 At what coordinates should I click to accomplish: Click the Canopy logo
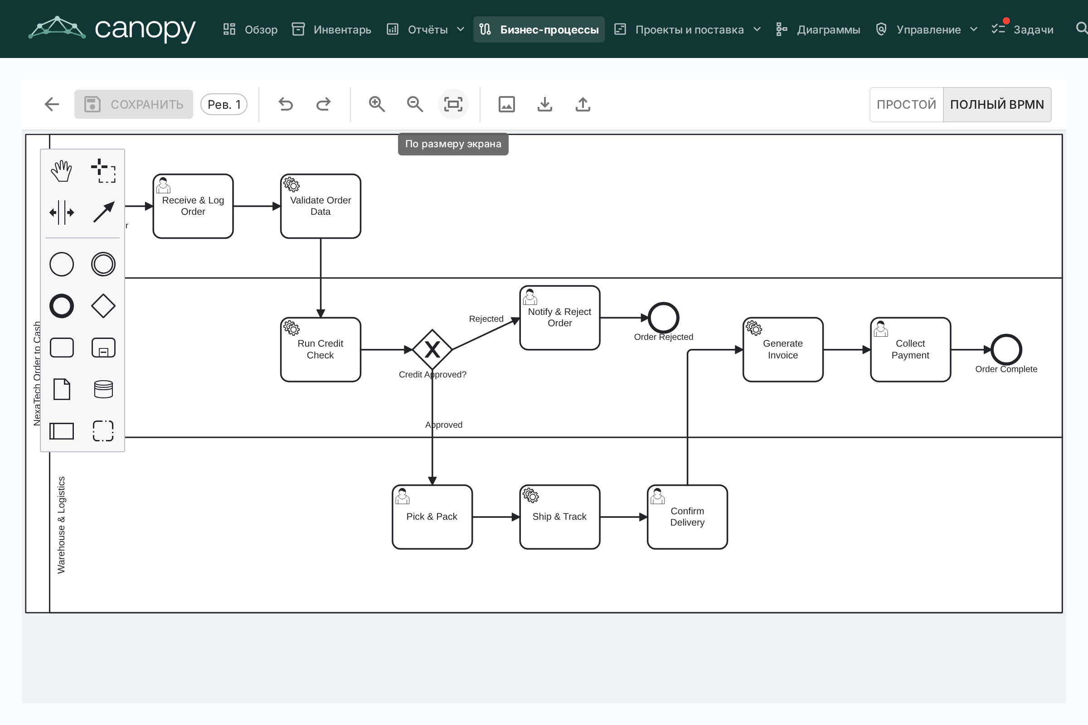(x=112, y=29)
